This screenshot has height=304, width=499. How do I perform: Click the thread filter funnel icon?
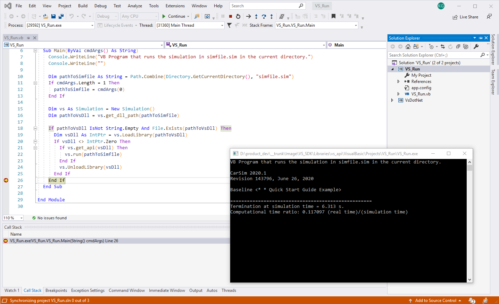pos(229,25)
